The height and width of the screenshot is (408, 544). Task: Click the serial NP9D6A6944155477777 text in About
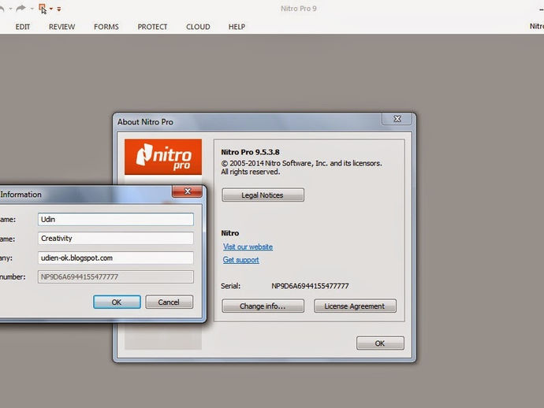310,286
